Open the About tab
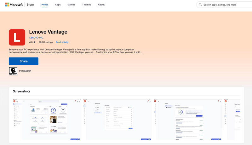 click(101, 5)
